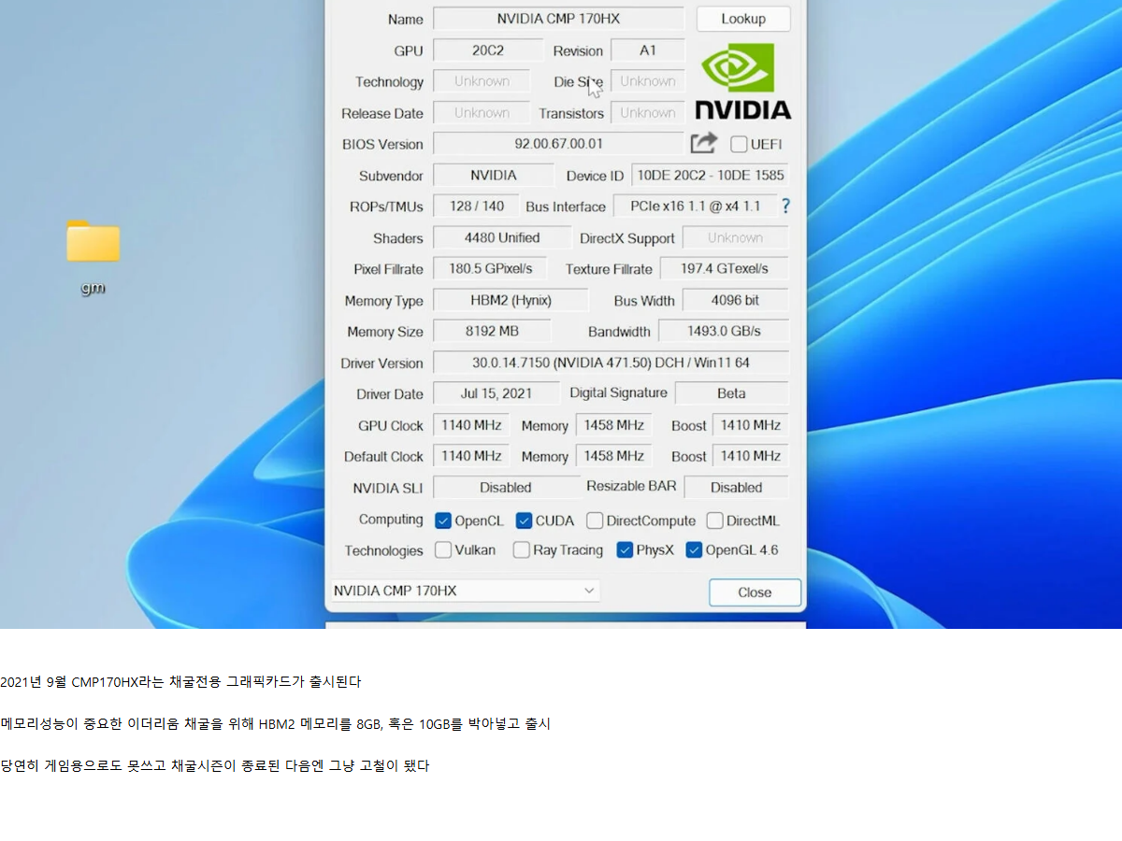The height and width of the screenshot is (841, 1122).
Task: Open the NVIDIA CMP 170HX GPU selector dropdown
Action: [x=465, y=591]
